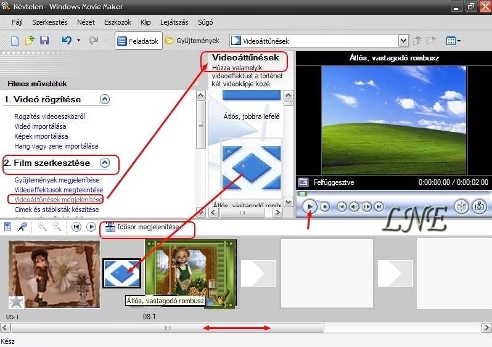This screenshot has height=347, width=492.
Task: Toggle the Gyűjtemények pane button
Action: click(192, 41)
